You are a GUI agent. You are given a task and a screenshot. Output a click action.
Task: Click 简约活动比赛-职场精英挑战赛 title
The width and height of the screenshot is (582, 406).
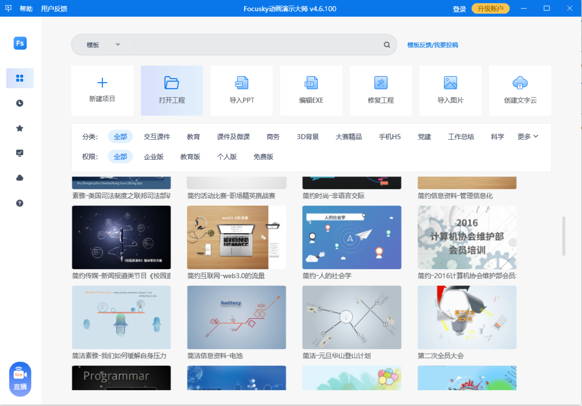231,196
